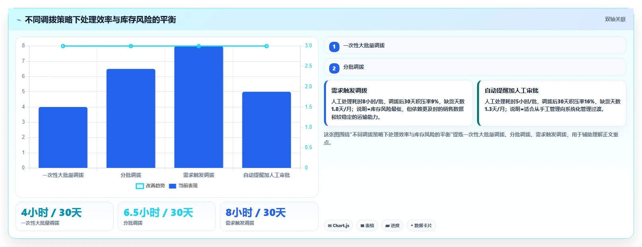
Task: Select the 分批调拨 bar in the chart
Action: pyautogui.click(x=131, y=118)
